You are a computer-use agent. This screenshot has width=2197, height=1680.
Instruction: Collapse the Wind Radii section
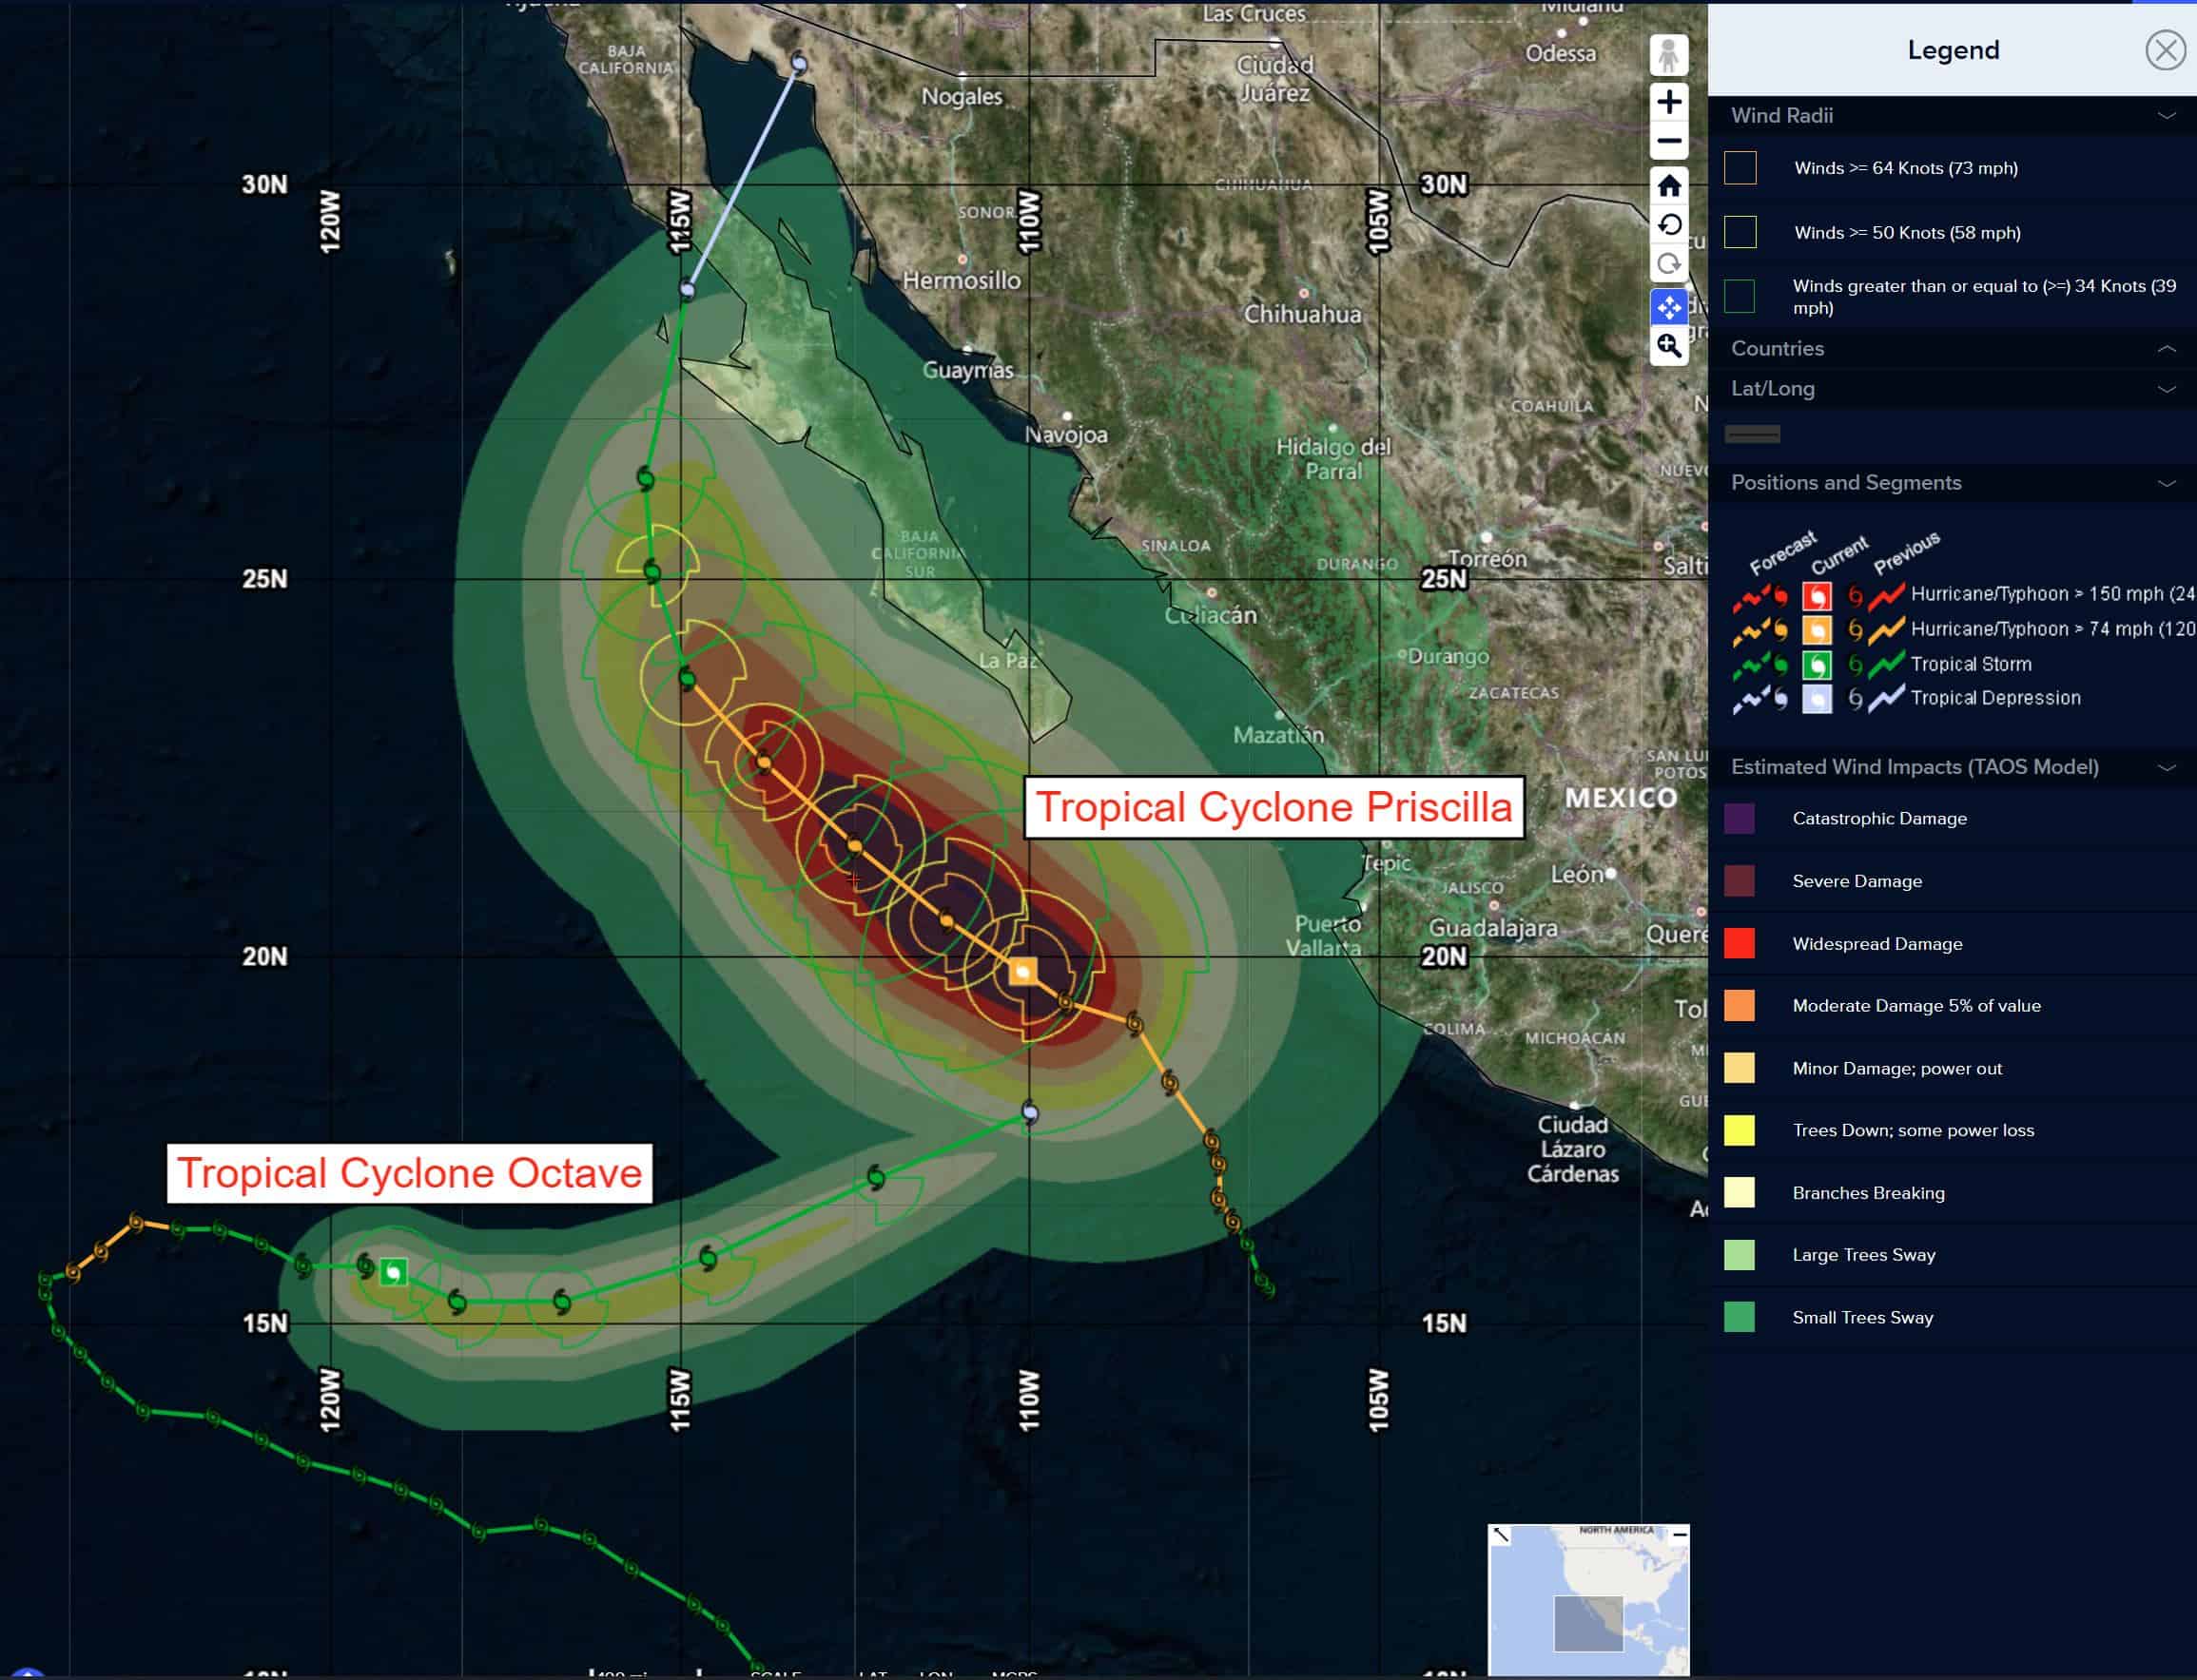pyautogui.click(x=2166, y=116)
